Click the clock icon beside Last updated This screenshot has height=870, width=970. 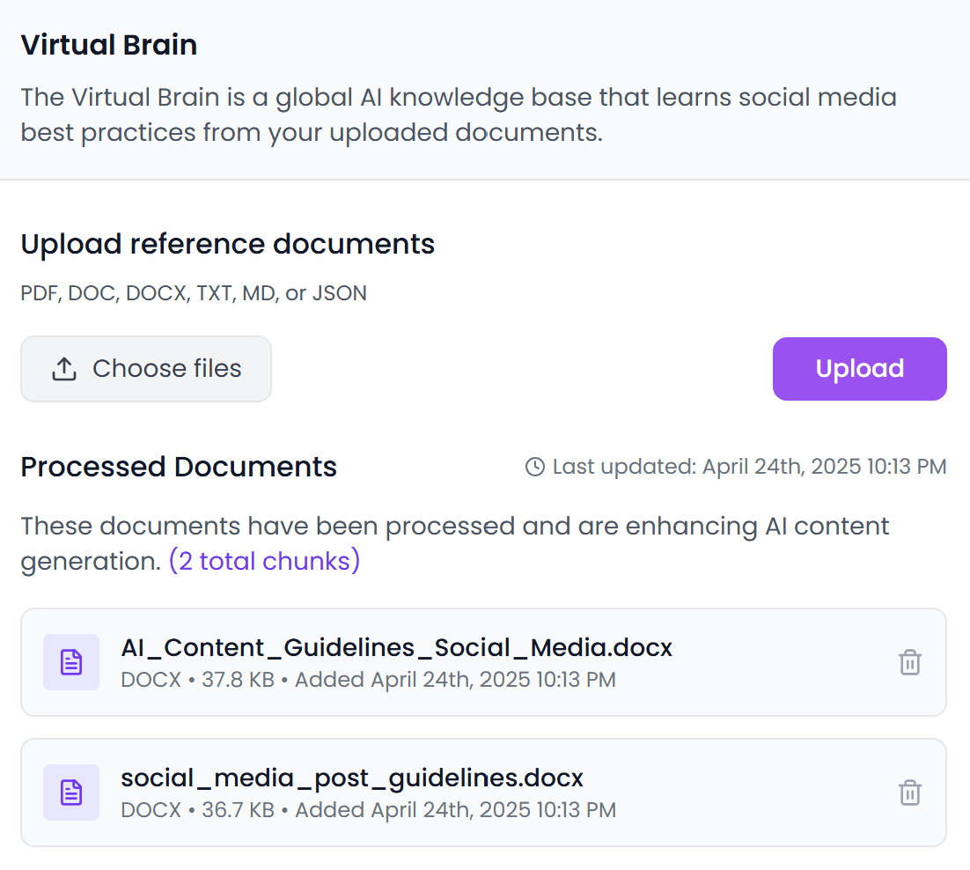tap(534, 467)
